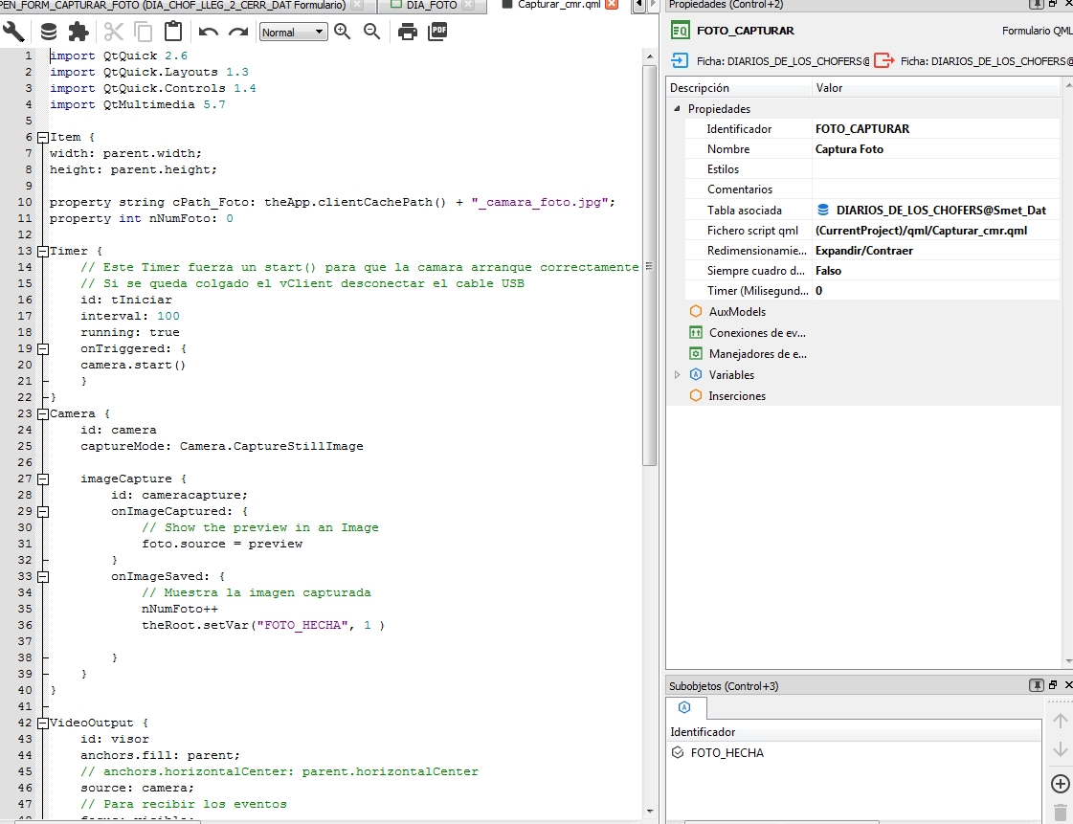The width and height of the screenshot is (1073, 824).
Task: Select the AuxModels tree item
Action: pyautogui.click(x=737, y=311)
